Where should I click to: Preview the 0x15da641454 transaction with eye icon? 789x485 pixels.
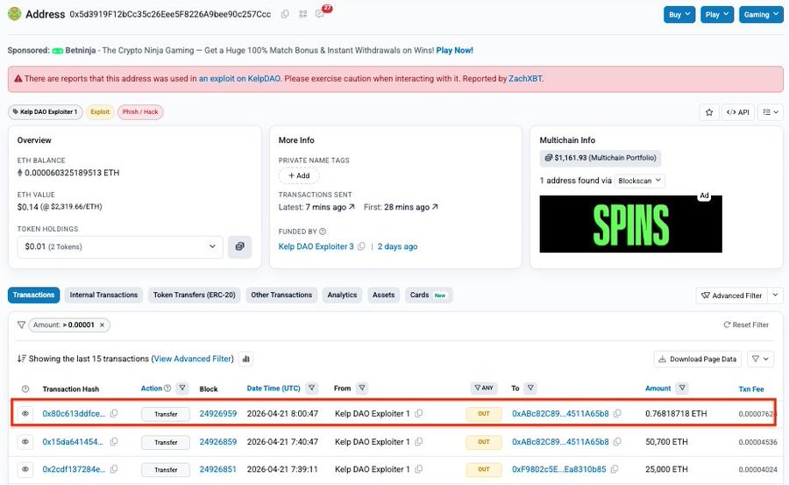point(25,442)
